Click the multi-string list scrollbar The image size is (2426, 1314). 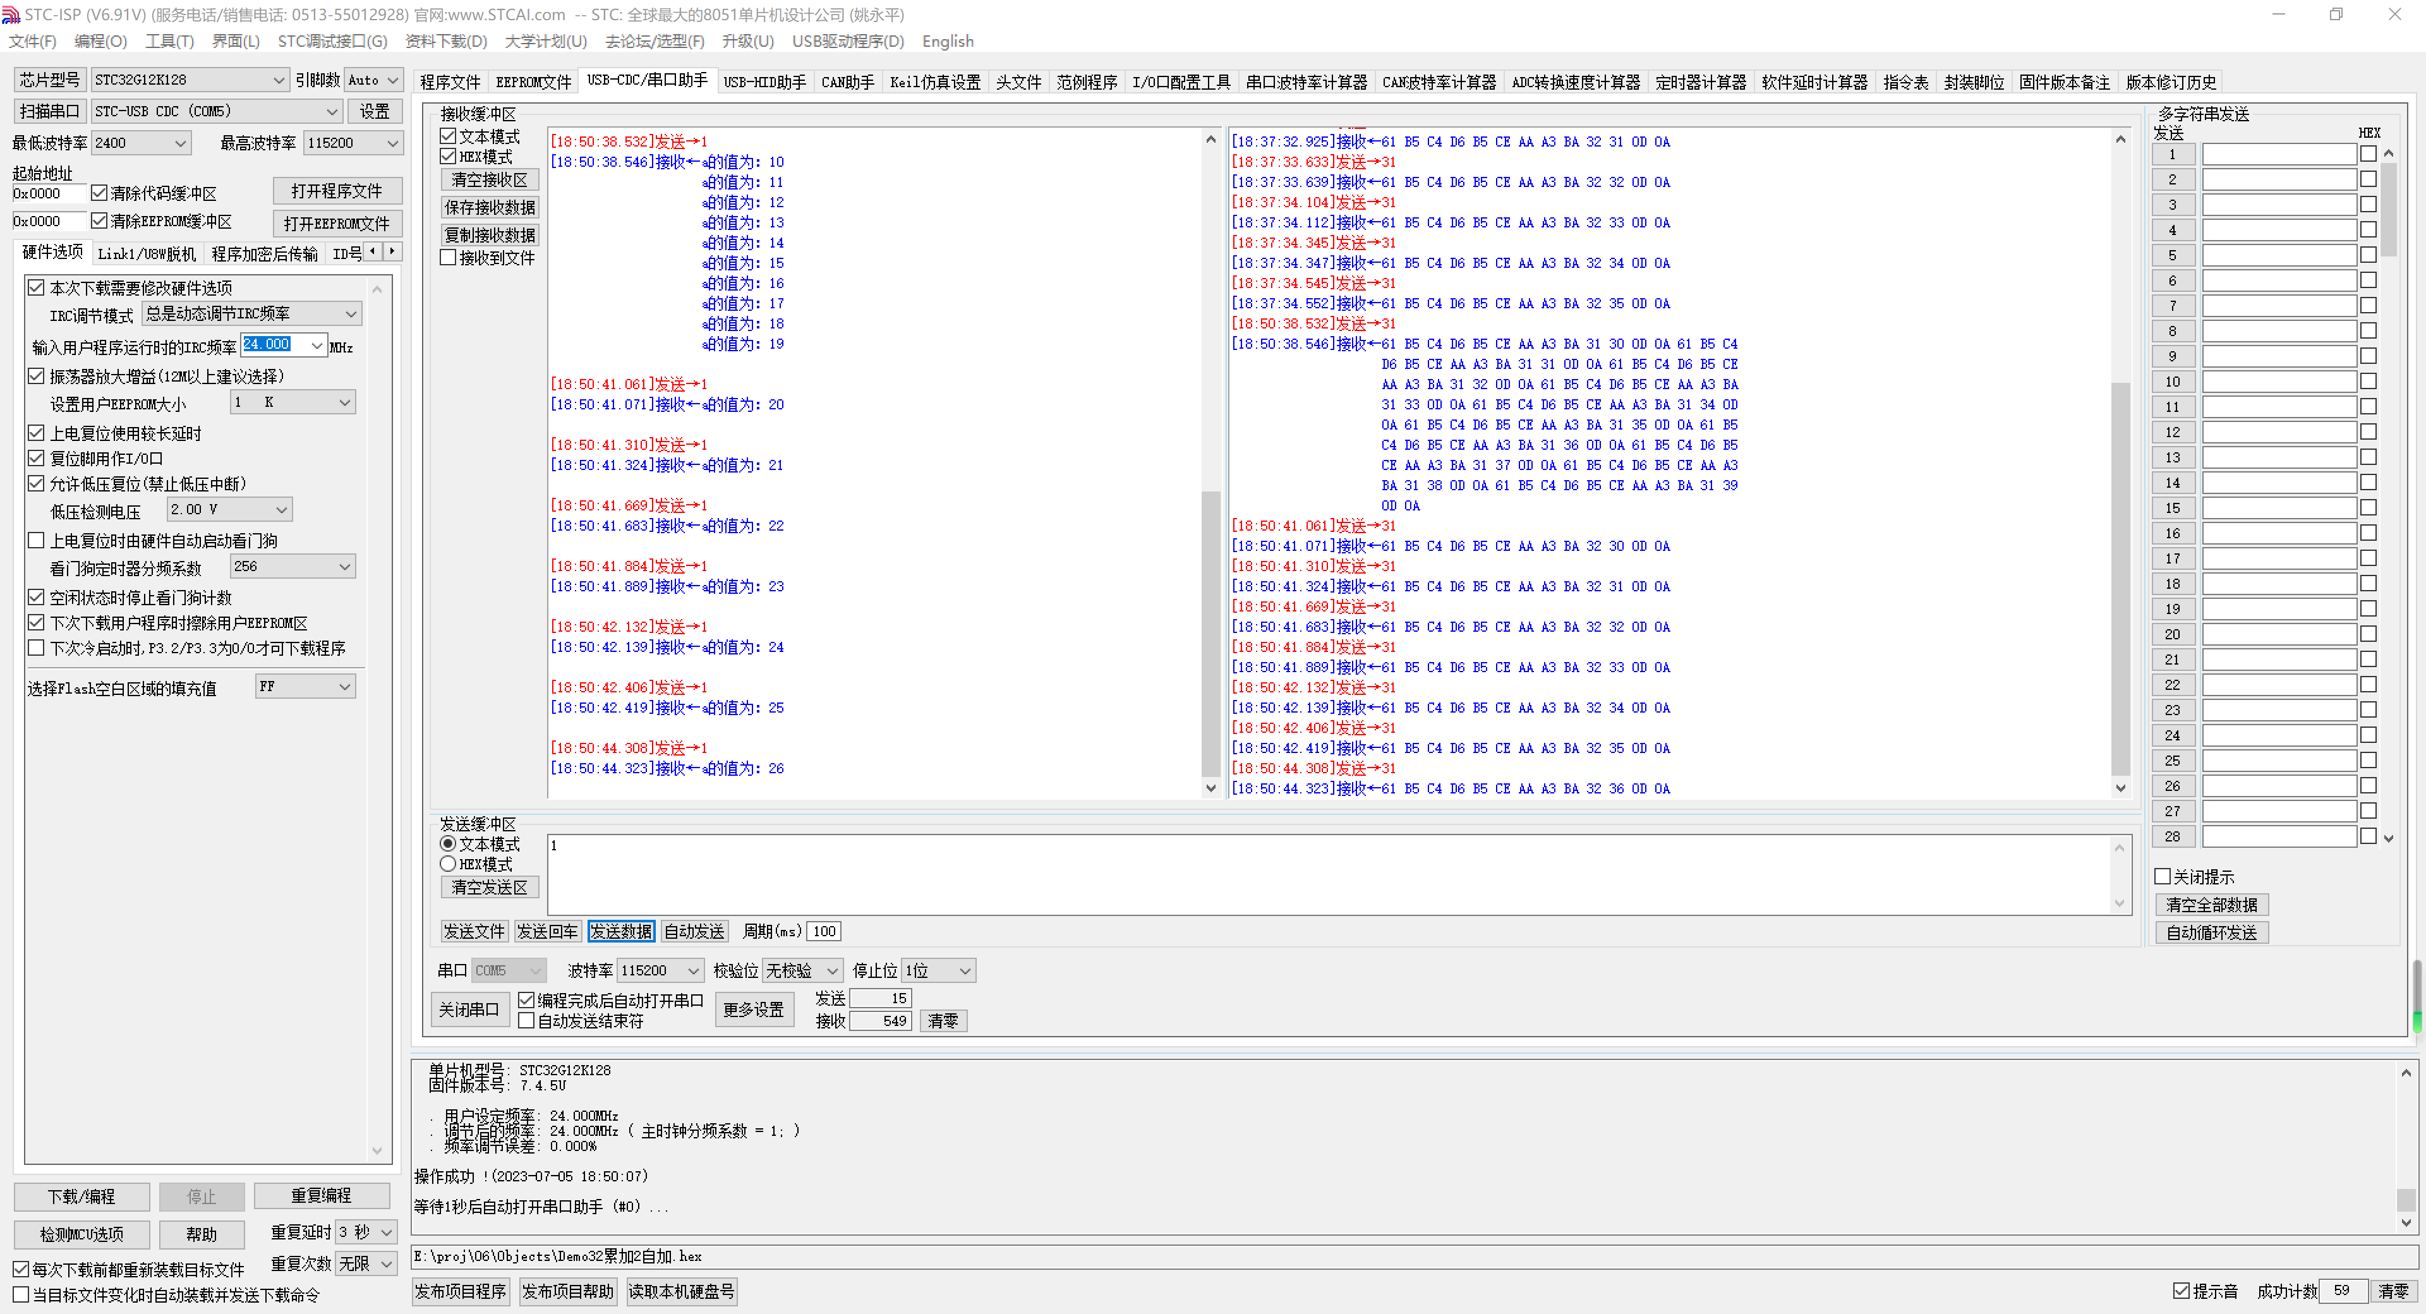[x=2388, y=495]
